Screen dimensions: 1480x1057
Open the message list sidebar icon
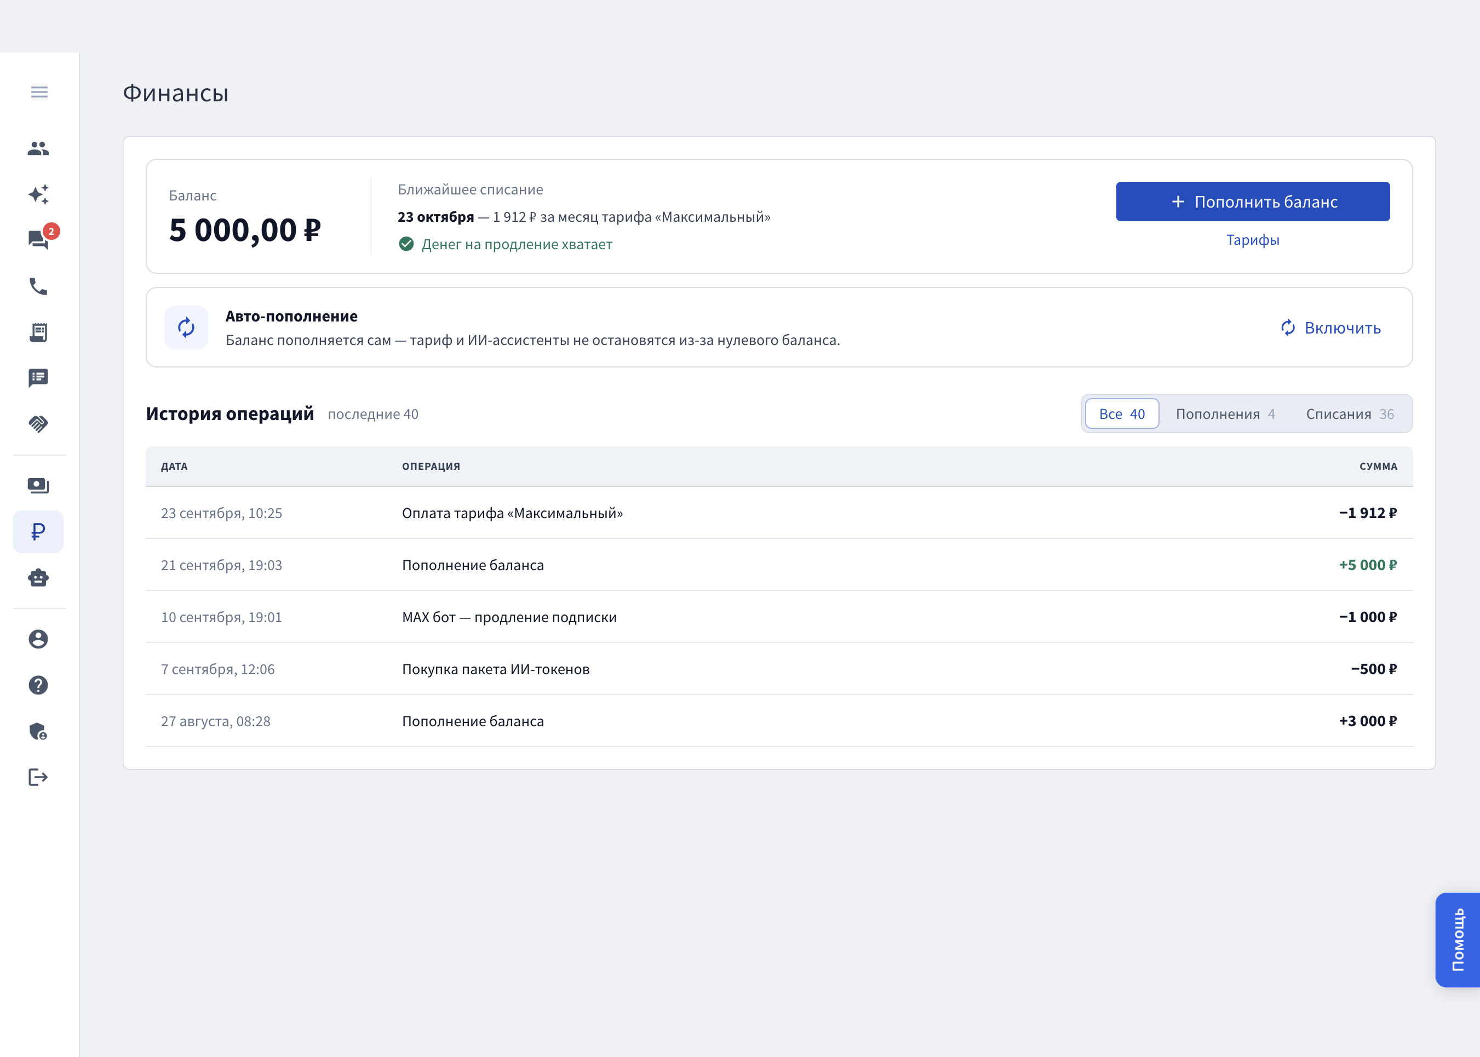click(38, 378)
